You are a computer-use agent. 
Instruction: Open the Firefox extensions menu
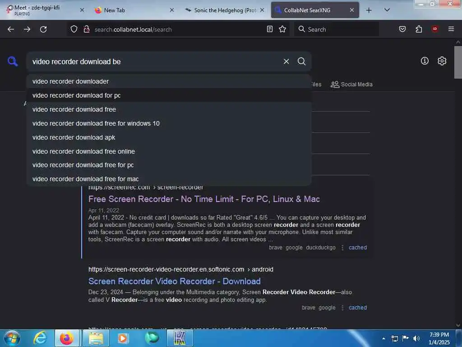(419, 29)
